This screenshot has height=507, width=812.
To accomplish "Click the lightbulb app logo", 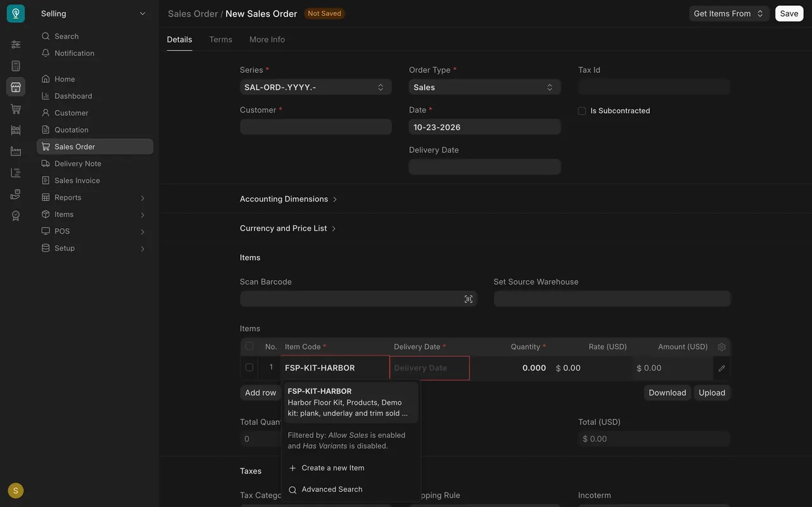I will pyautogui.click(x=16, y=13).
